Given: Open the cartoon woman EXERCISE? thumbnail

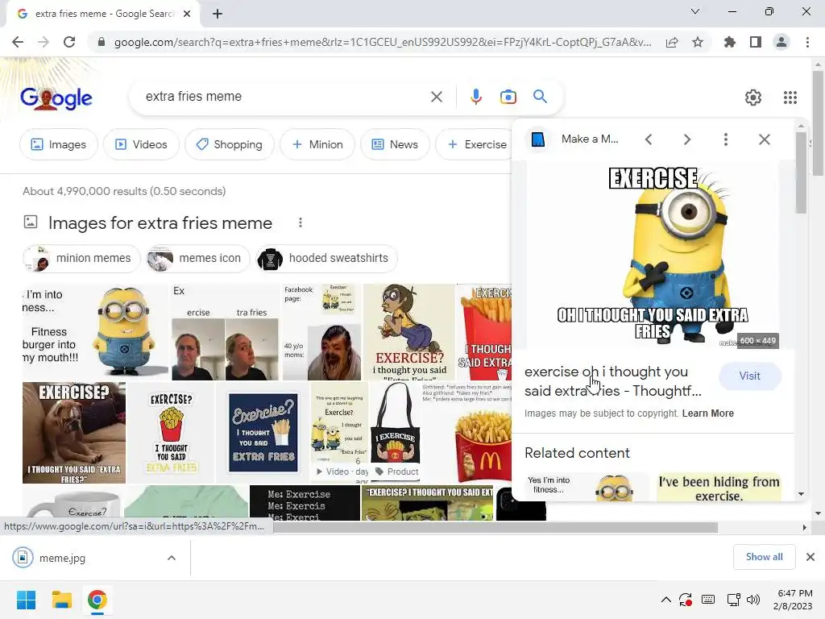Looking at the screenshot, I should [x=408, y=331].
